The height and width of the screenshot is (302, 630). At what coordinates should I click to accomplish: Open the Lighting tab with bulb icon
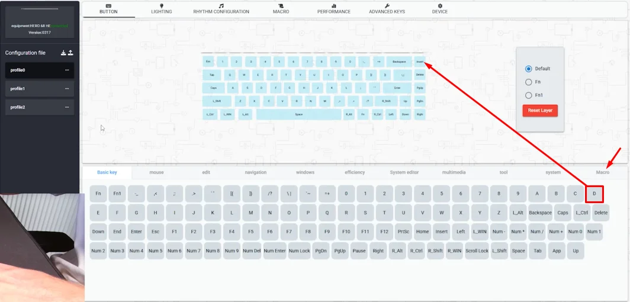pos(162,9)
